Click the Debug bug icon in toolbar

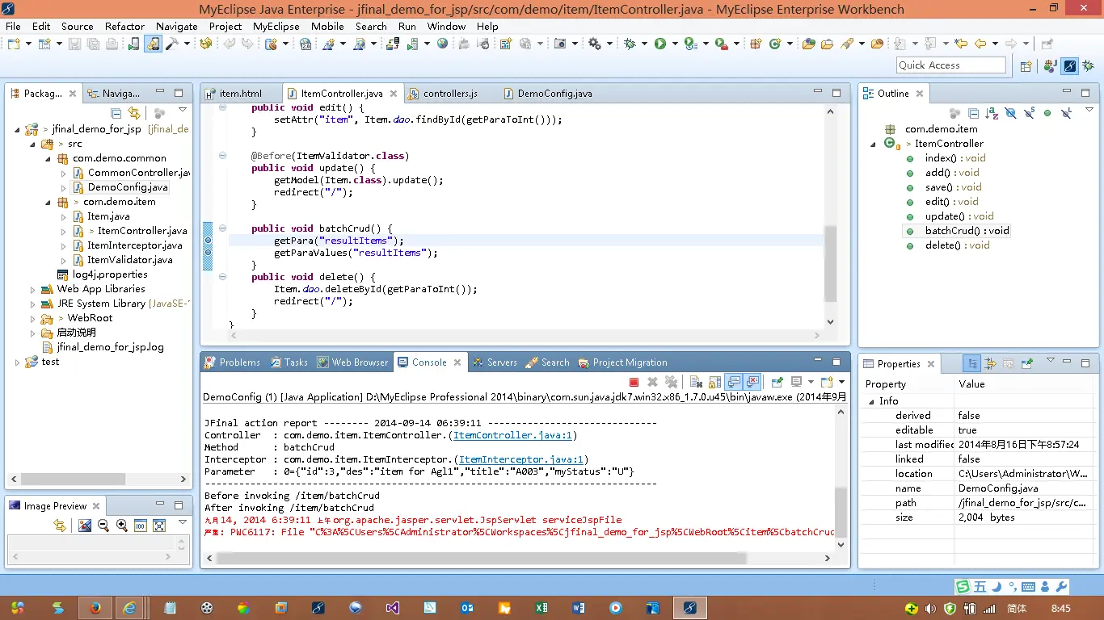(630, 44)
